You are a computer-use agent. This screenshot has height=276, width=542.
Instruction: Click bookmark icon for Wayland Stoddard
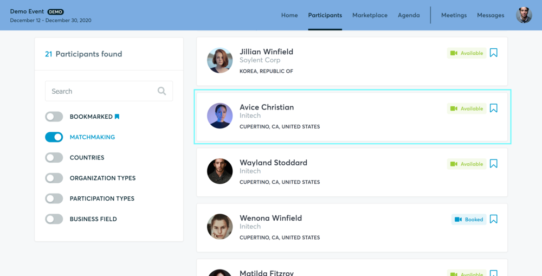[x=493, y=163]
